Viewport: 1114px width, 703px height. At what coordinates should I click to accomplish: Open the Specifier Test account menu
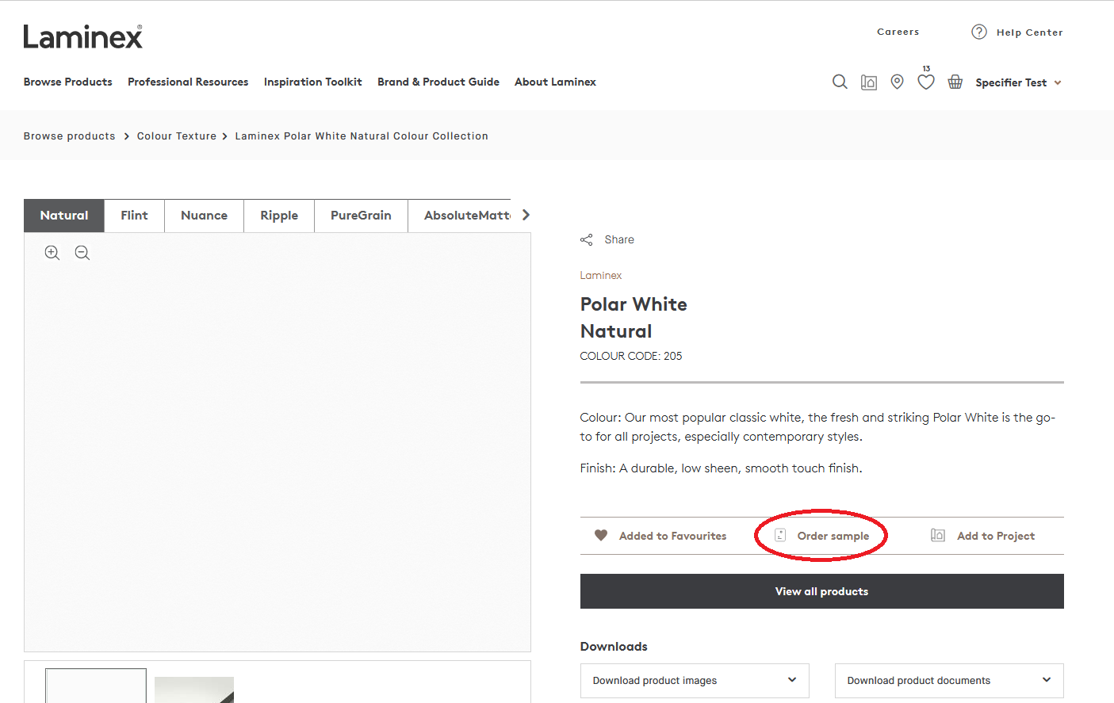coord(1017,82)
